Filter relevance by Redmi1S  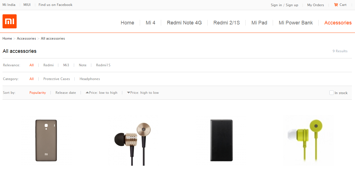103,65
